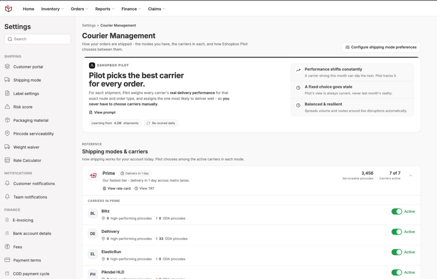Image resolution: width=437 pixels, height=279 pixels.
Task: Click the View prompt link
Action: click(102, 112)
